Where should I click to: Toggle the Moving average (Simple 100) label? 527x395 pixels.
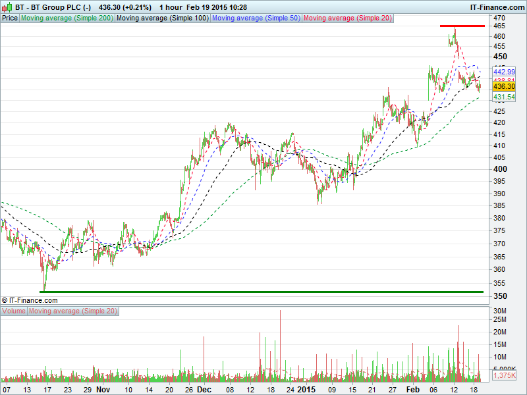161,18
